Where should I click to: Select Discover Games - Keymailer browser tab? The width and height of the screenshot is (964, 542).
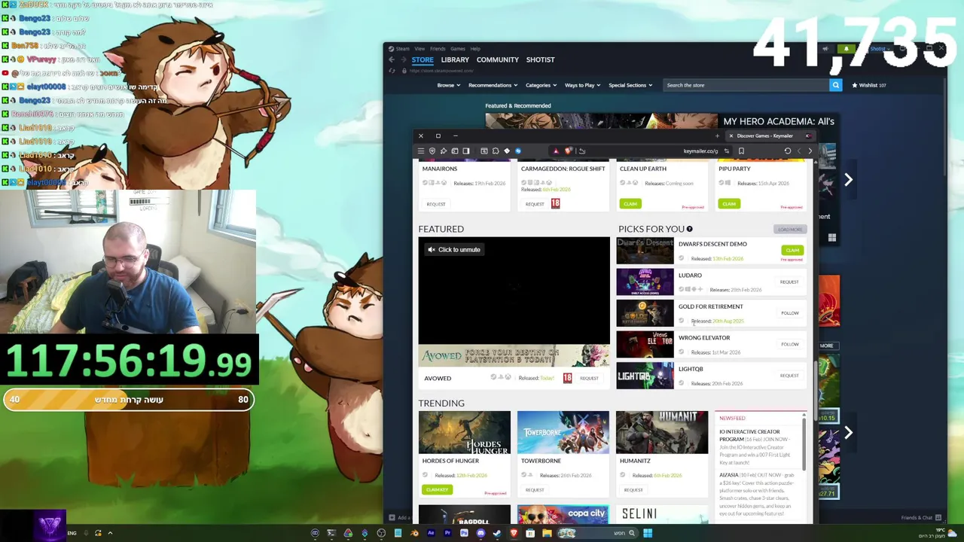[770, 135]
